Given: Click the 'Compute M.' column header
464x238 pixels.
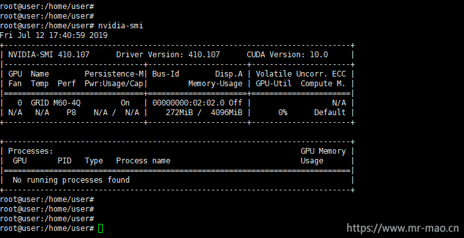Looking at the screenshot, I should coord(323,84).
